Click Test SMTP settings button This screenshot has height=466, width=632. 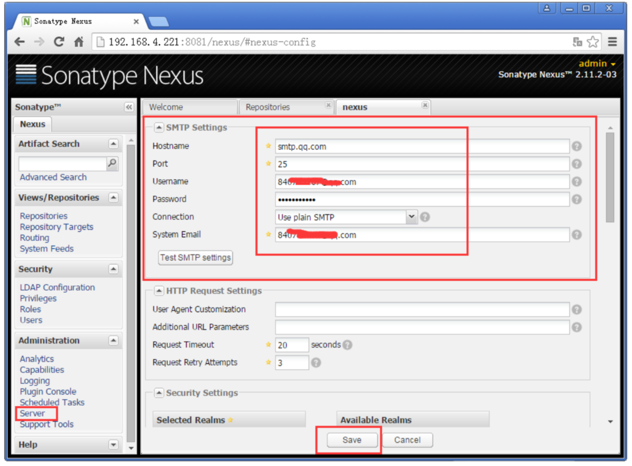click(195, 258)
